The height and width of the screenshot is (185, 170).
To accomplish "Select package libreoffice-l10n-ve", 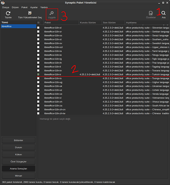I will (53, 94).
